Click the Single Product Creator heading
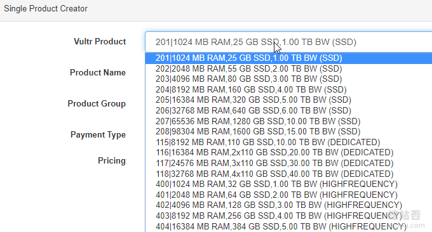Screen dimensions: 432x232 pyautogui.click(x=46, y=8)
